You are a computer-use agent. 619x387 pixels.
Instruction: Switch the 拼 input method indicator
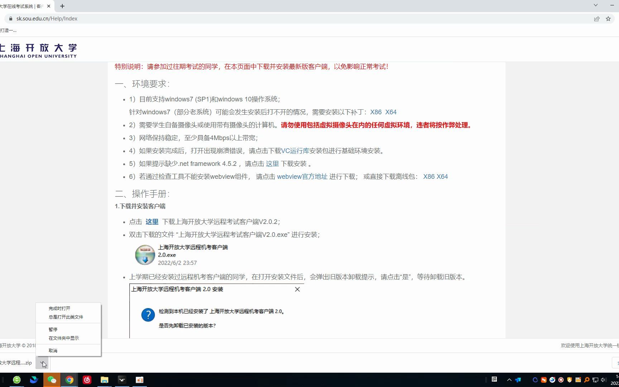pyautogui.click(x=494, y=379)
